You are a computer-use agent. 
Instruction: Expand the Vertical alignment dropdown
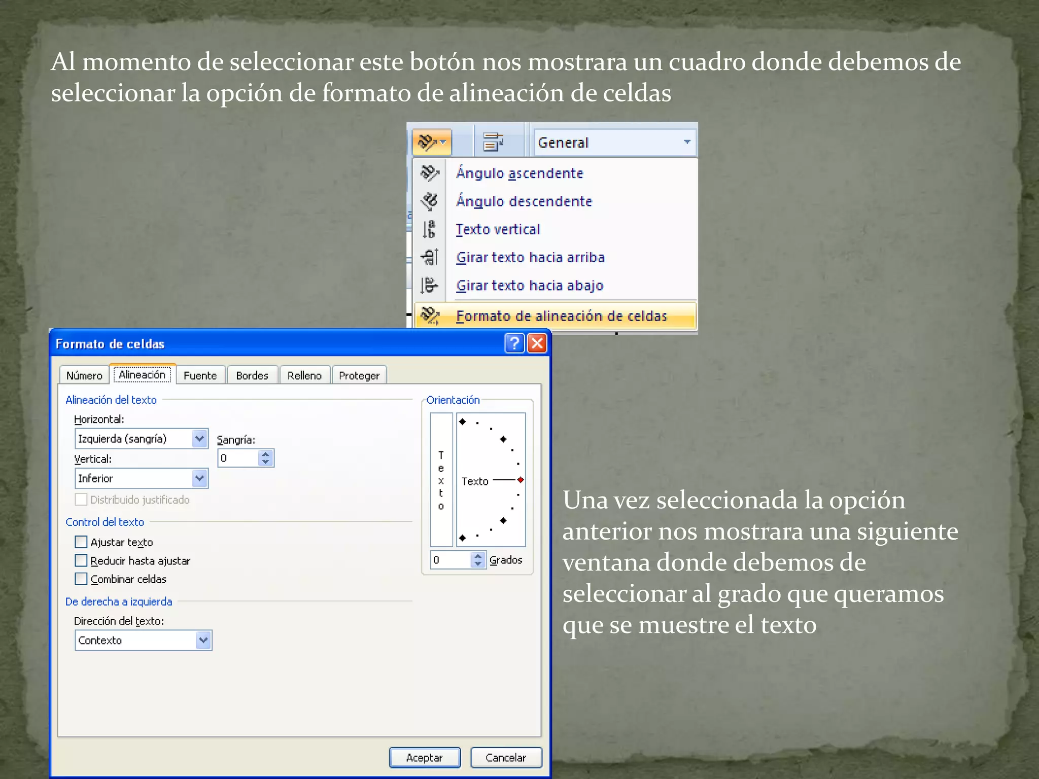pyautogui.click(x=200, y=478)
